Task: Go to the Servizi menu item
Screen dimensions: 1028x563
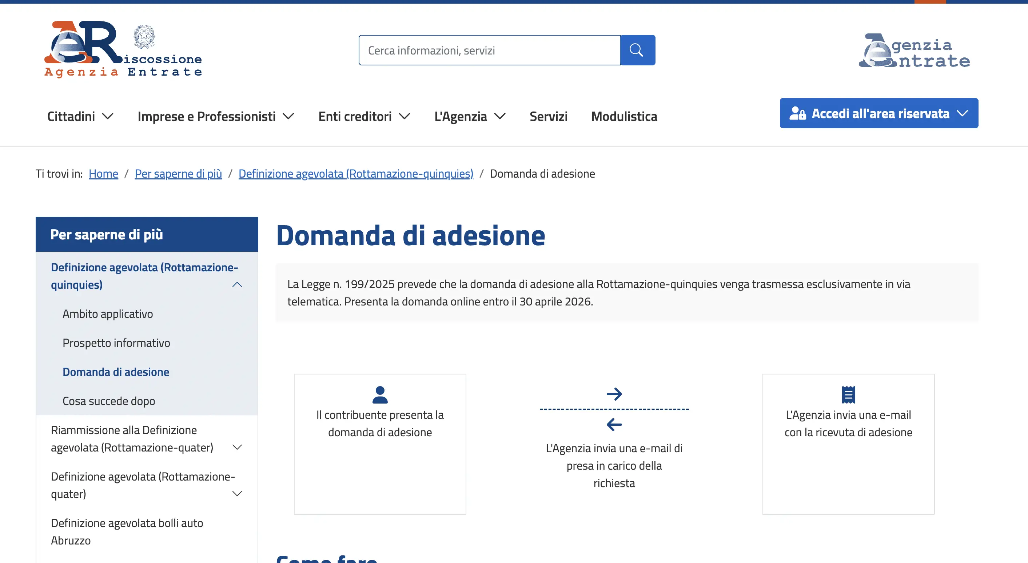Action: point(548,116)
